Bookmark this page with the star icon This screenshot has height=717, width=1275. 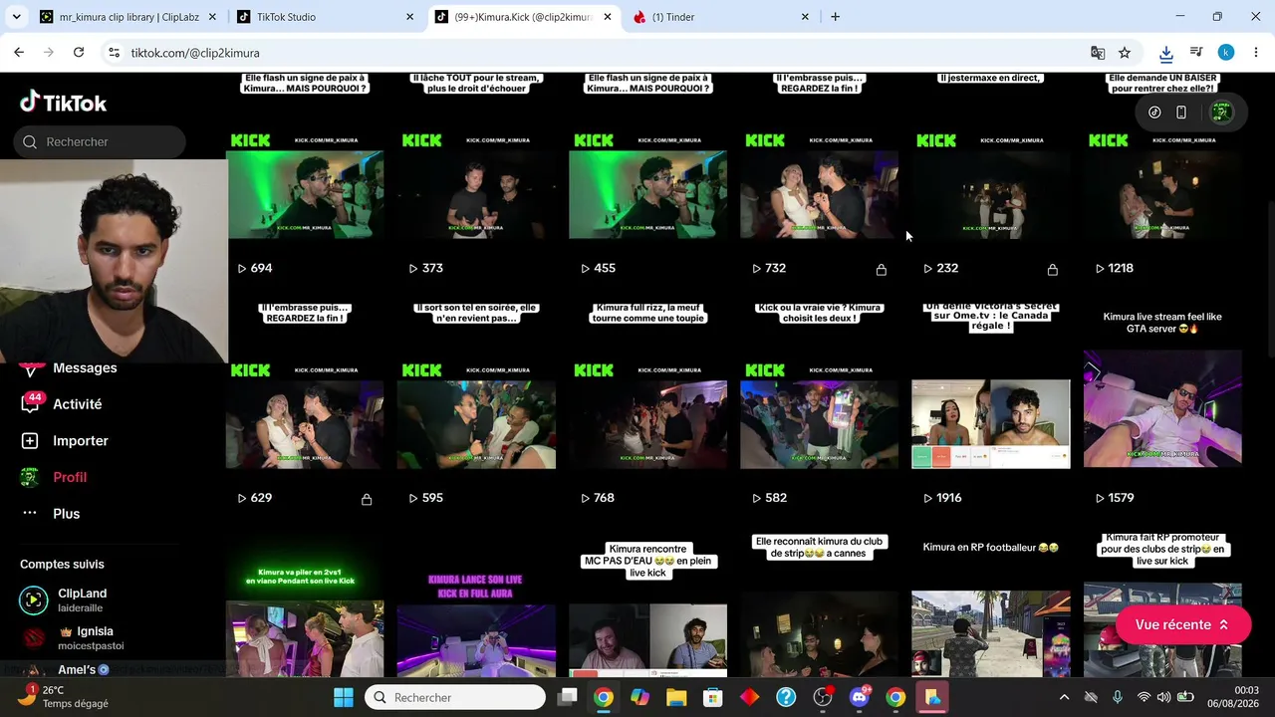tap(1125, 53)
